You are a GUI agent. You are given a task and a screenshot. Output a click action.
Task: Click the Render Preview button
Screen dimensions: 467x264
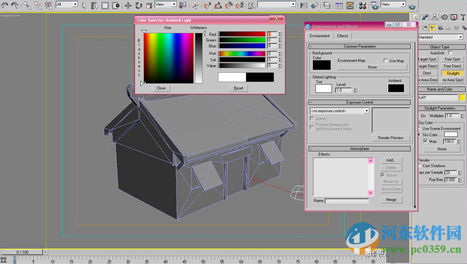[x=391, y=138]
